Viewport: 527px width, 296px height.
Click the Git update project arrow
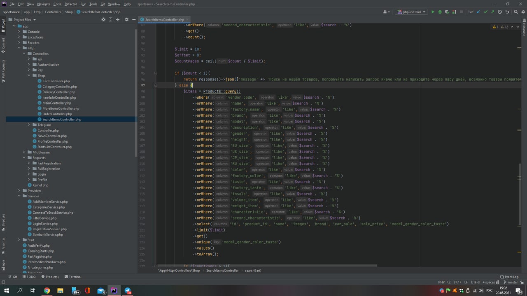[x=478, y=12]
